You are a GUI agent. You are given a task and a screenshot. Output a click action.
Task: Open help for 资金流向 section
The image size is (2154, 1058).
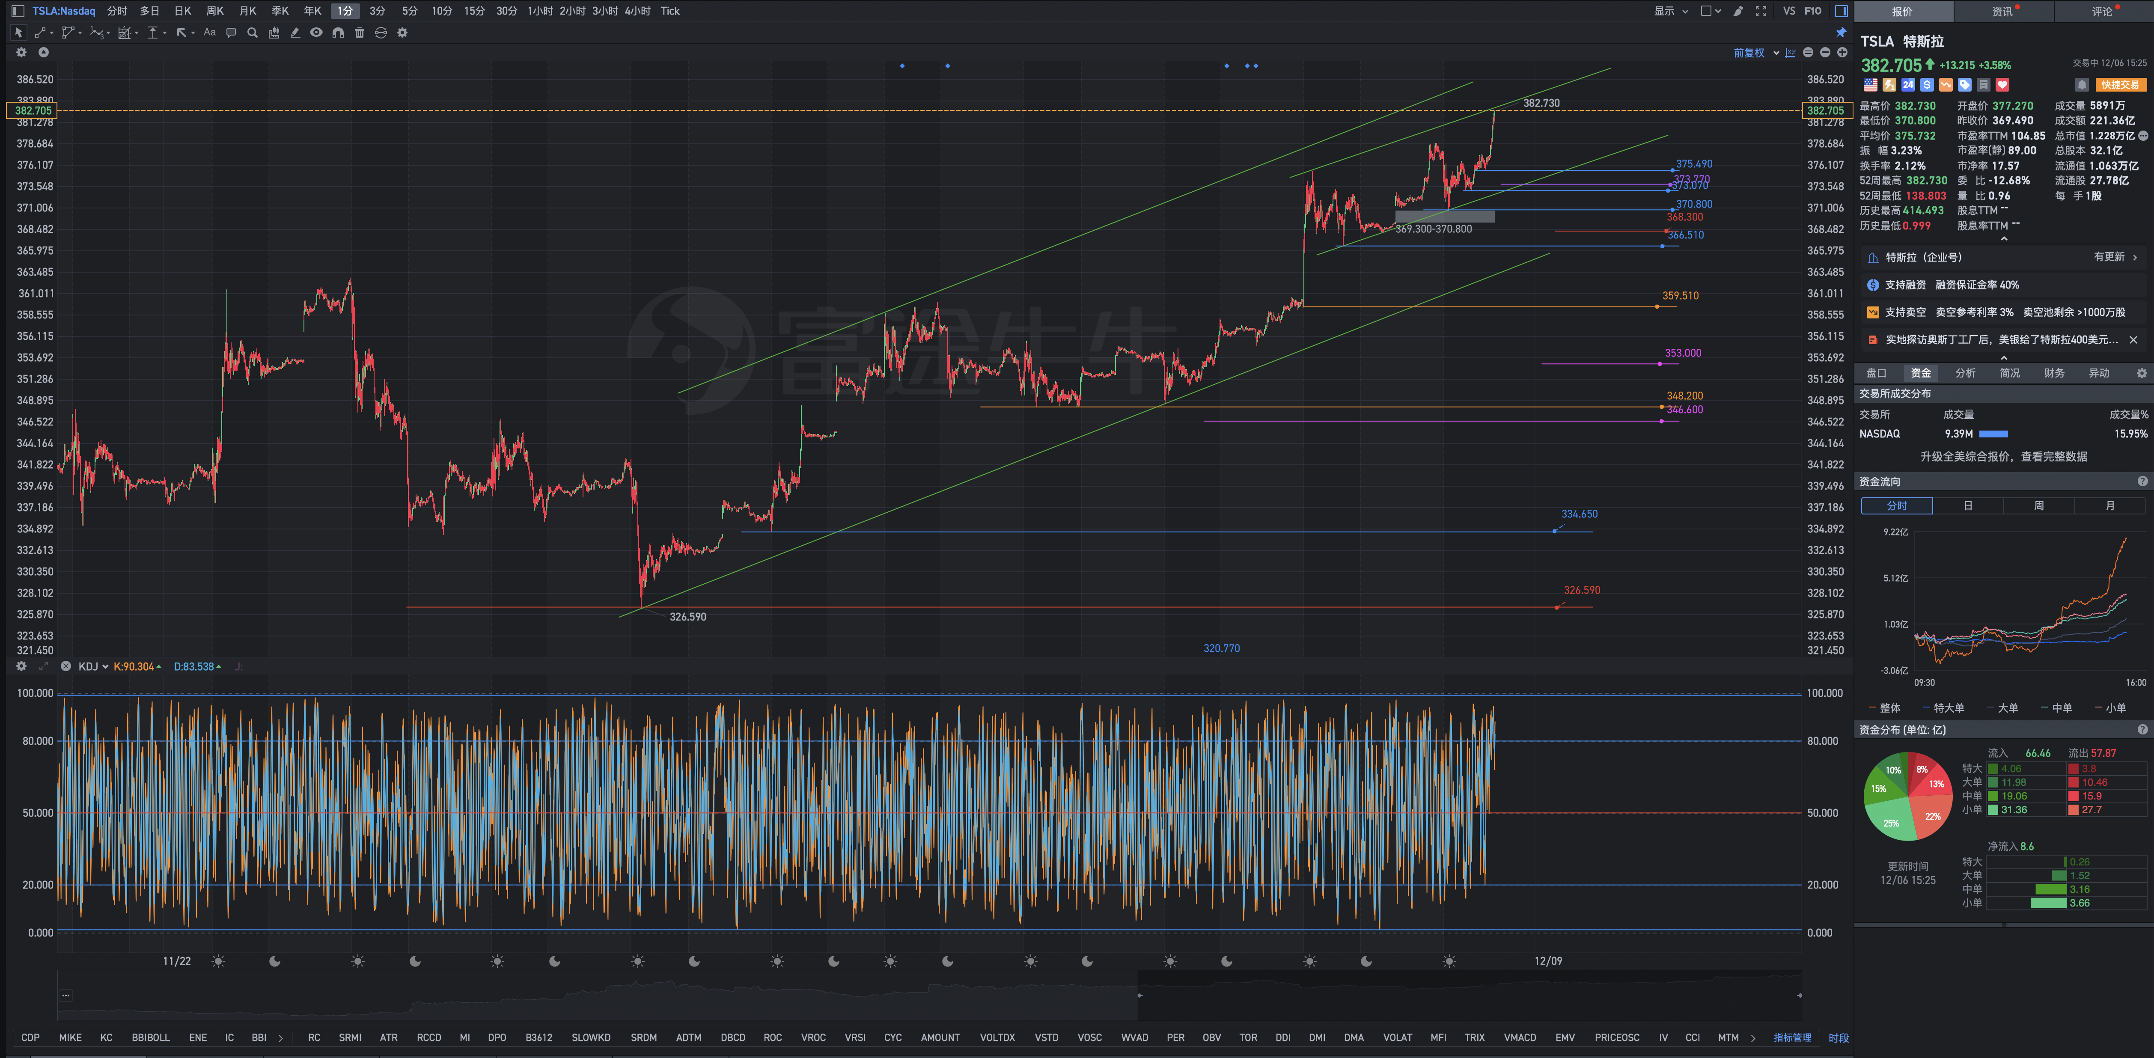(x=2142, y=481)
